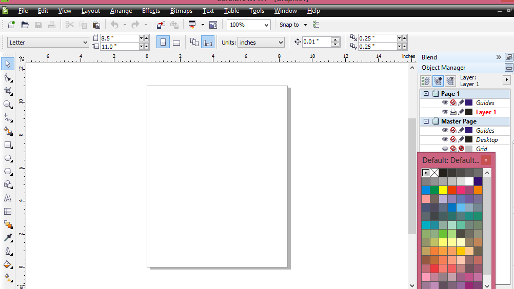Click the Copy icon
Image resolution: width=514 pixels, height=289 pixels.
(83, 25)
